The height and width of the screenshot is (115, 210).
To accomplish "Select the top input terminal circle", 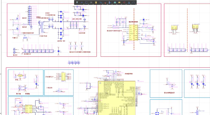I will click(x=14, y=49).
